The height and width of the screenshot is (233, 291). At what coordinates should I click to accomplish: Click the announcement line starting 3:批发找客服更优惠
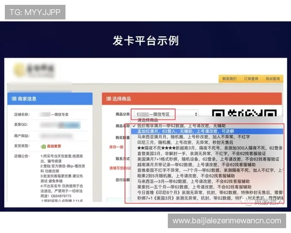[62, 178]
